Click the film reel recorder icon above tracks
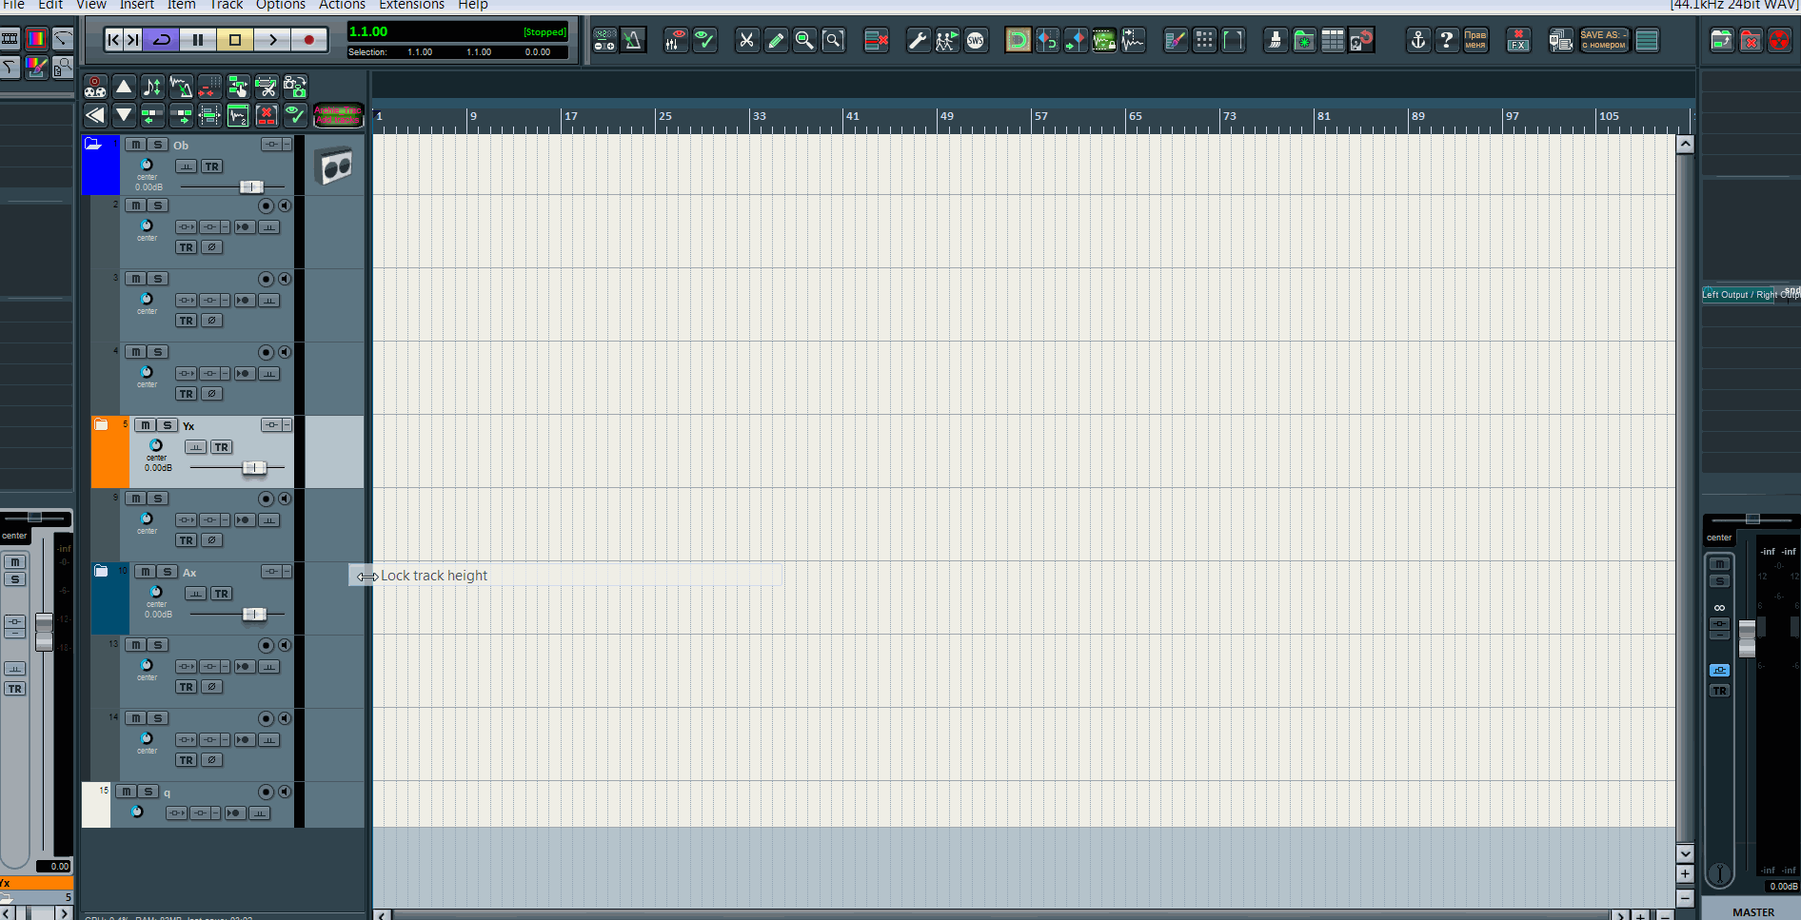This screenshot has height=920, width=1801. click(x=95, y=88)
